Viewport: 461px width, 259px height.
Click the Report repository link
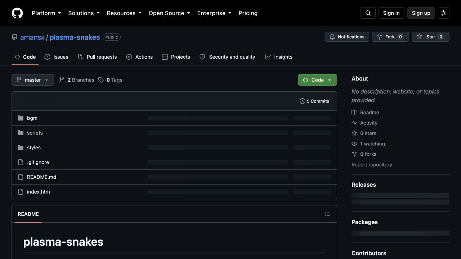tap(372, 164)
